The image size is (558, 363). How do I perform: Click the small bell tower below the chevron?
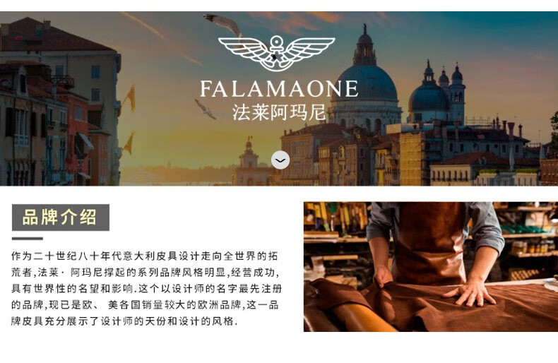click(x=249, y=162)
